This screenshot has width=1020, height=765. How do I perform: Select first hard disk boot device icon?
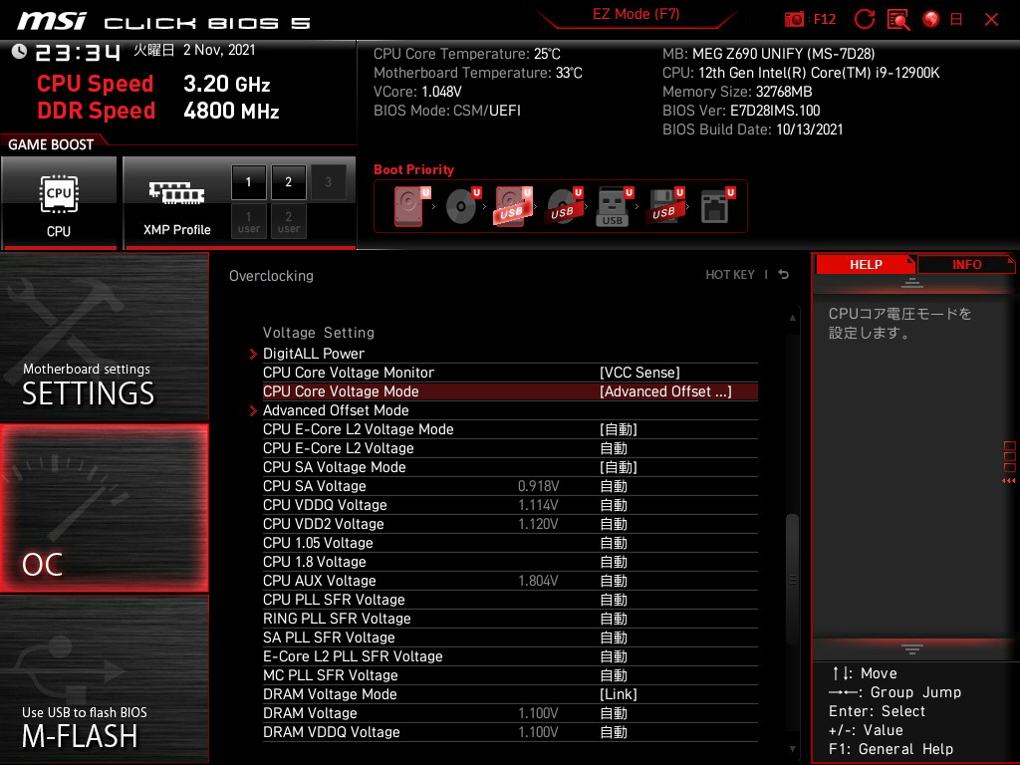point(411,206)
